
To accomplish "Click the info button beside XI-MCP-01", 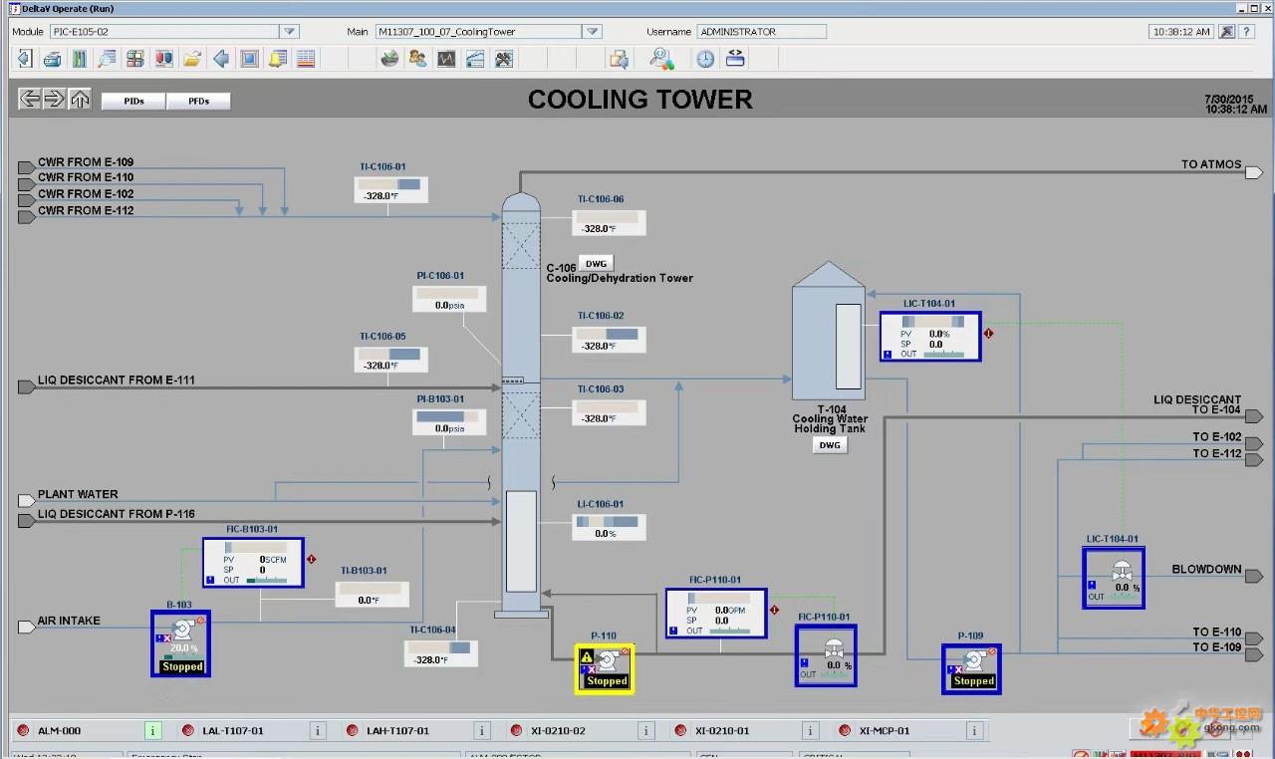I will coord(974,730).
